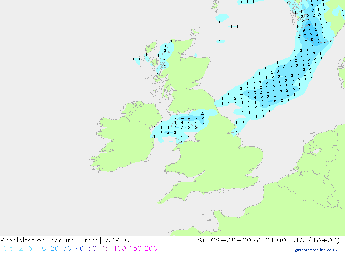
Task: Click the 40 mm legend value
Action: tap(80, 249)
